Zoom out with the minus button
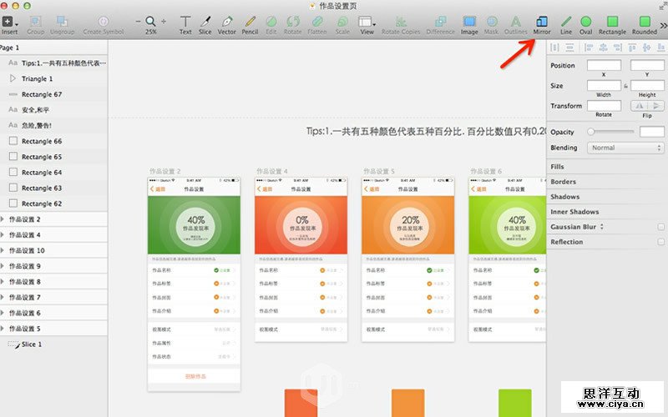The height and width of the screenshot is (417, 668). pyautogui.click(x=138, y=22)
